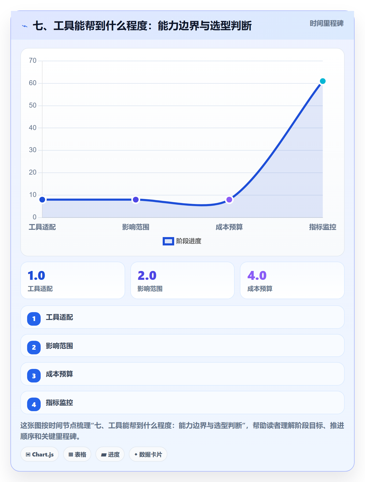Image resolution: width=365 pixels, height=482 pixels.
Task: Click the 10 y-axis value
Action: (33, 195)
